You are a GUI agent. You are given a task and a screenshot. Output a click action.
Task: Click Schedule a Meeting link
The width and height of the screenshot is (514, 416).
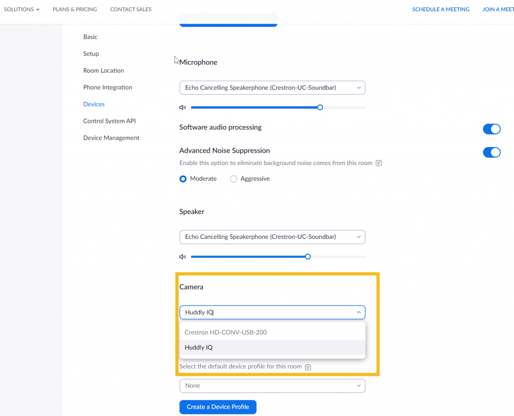tap(441, 9)
